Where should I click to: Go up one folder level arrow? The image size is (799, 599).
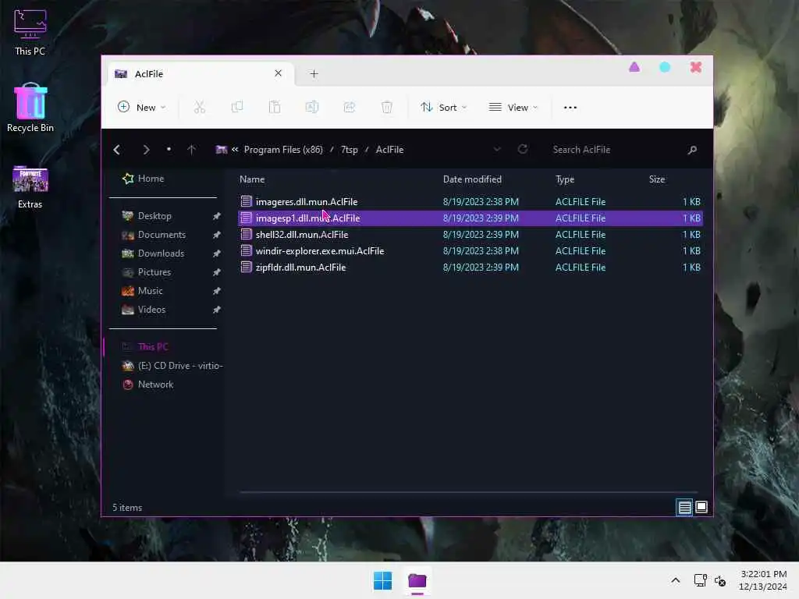(192, 150)
